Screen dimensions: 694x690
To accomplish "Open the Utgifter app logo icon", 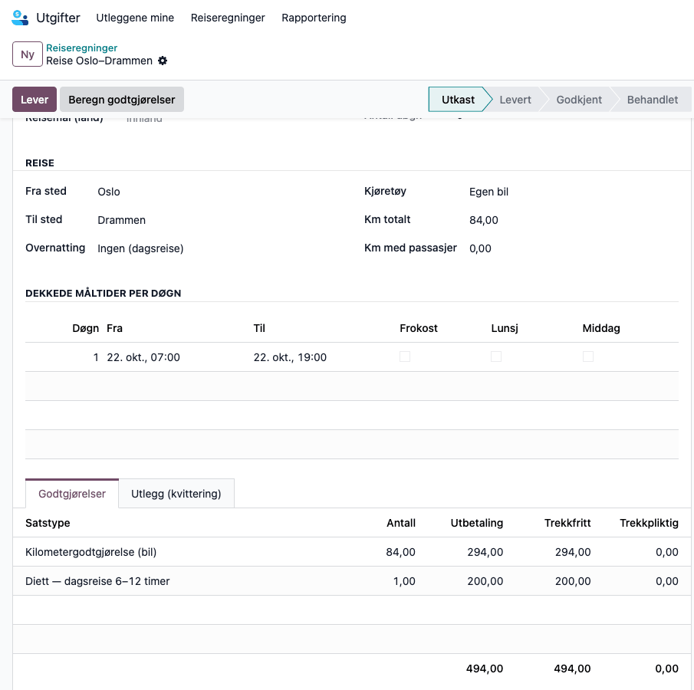I will point(20,18).
